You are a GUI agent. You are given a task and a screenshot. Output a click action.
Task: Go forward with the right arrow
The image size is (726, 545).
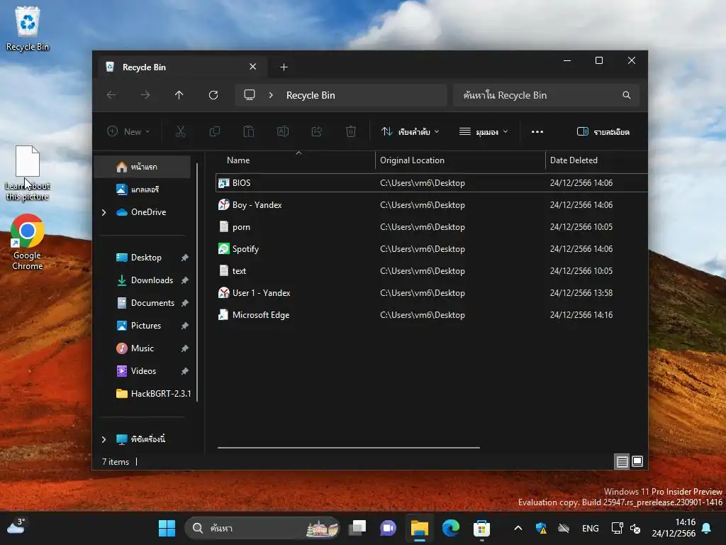(145, 95)
